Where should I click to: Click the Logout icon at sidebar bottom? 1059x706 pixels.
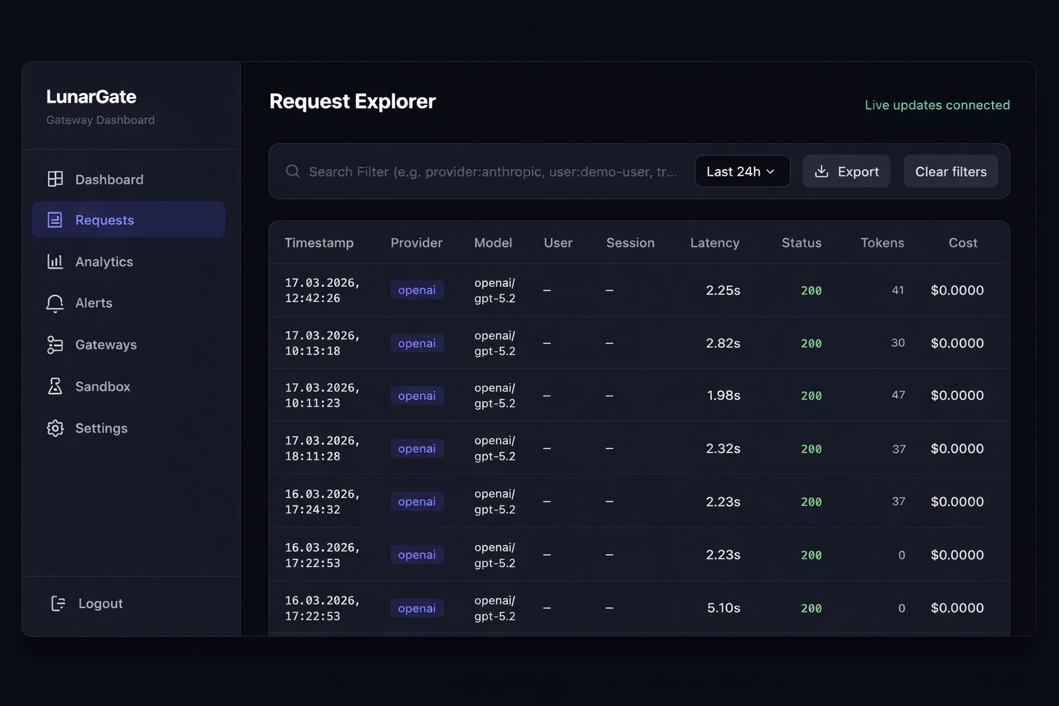(57, 603)
